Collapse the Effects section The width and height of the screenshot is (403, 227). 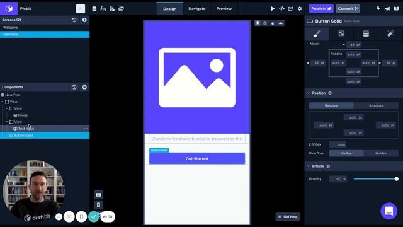(309, 166)
